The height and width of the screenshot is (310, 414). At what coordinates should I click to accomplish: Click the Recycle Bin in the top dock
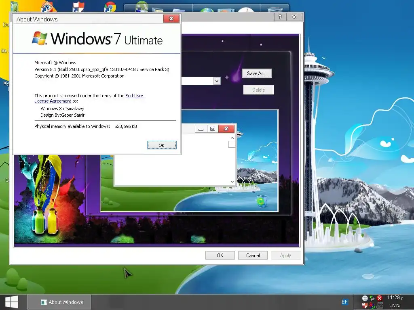point(275,9)
